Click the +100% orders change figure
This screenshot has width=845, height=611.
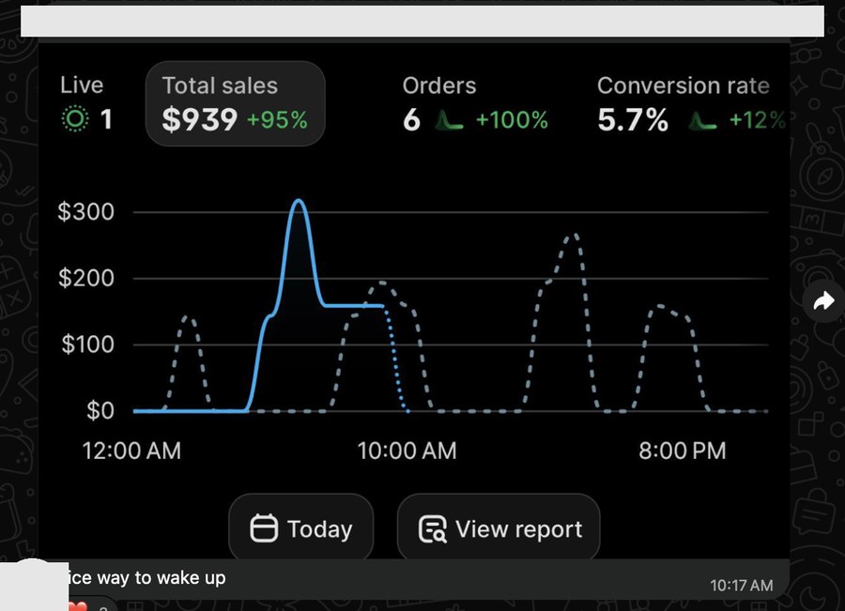[x=512, y=120]
